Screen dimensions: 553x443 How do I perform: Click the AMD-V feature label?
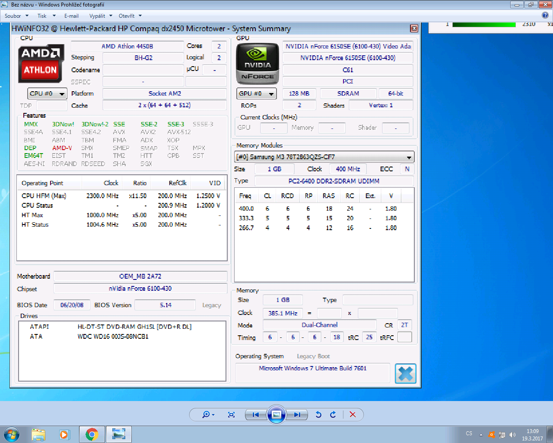[x=62, y=148]
